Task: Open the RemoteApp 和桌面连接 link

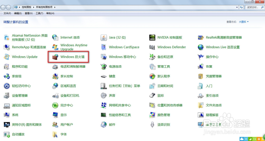Action: [29, 47]
